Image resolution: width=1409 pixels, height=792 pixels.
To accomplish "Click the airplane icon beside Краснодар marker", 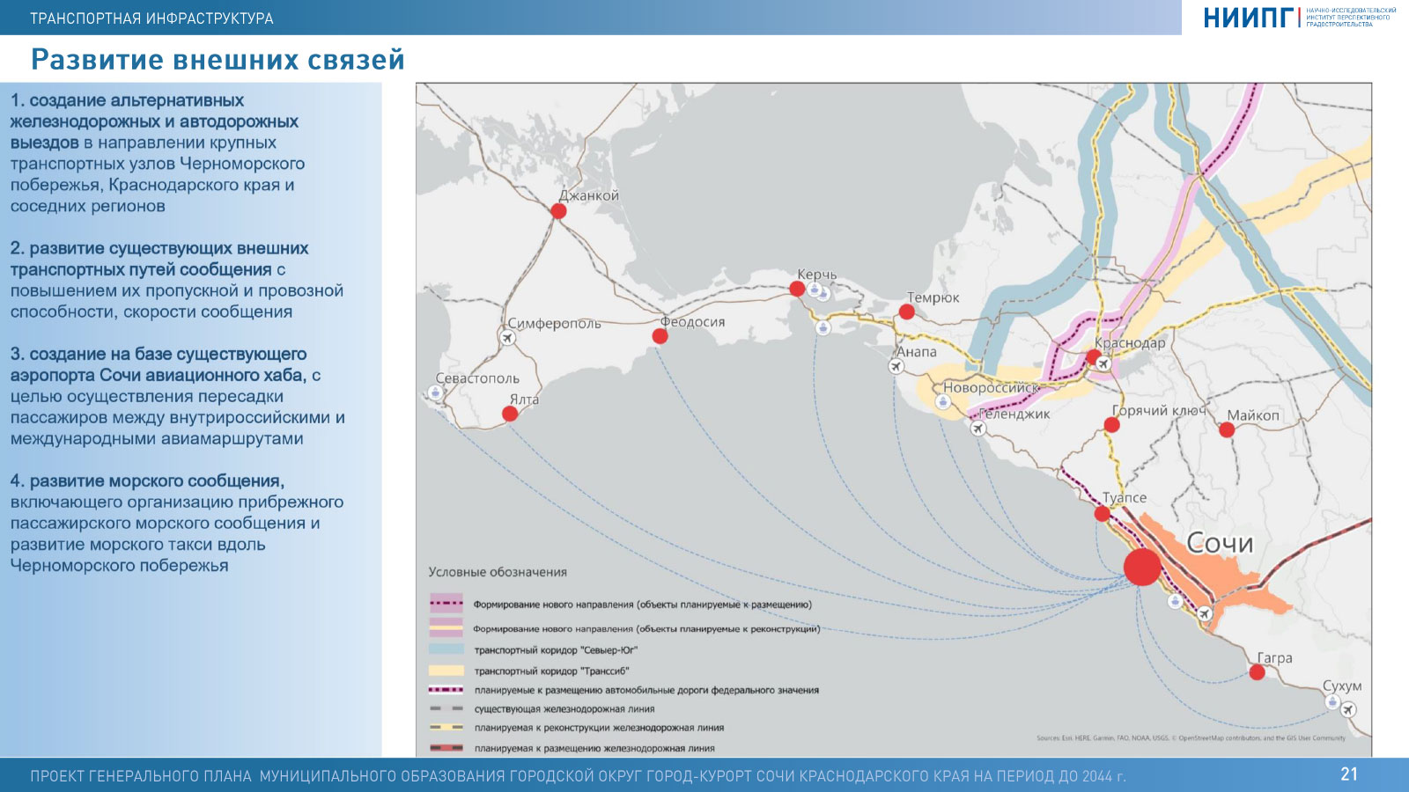I will pos(1103,363).
